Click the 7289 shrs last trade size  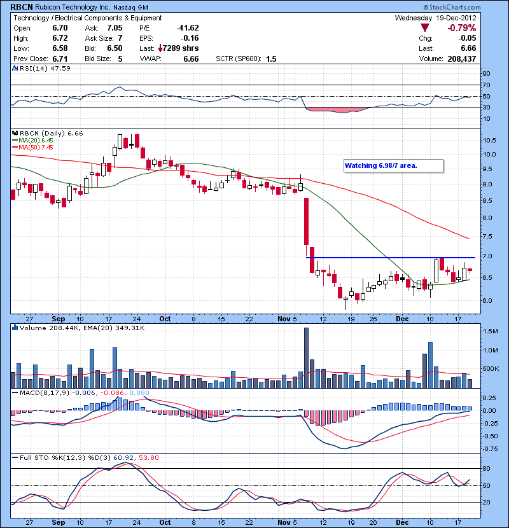(x=181, y=48)
